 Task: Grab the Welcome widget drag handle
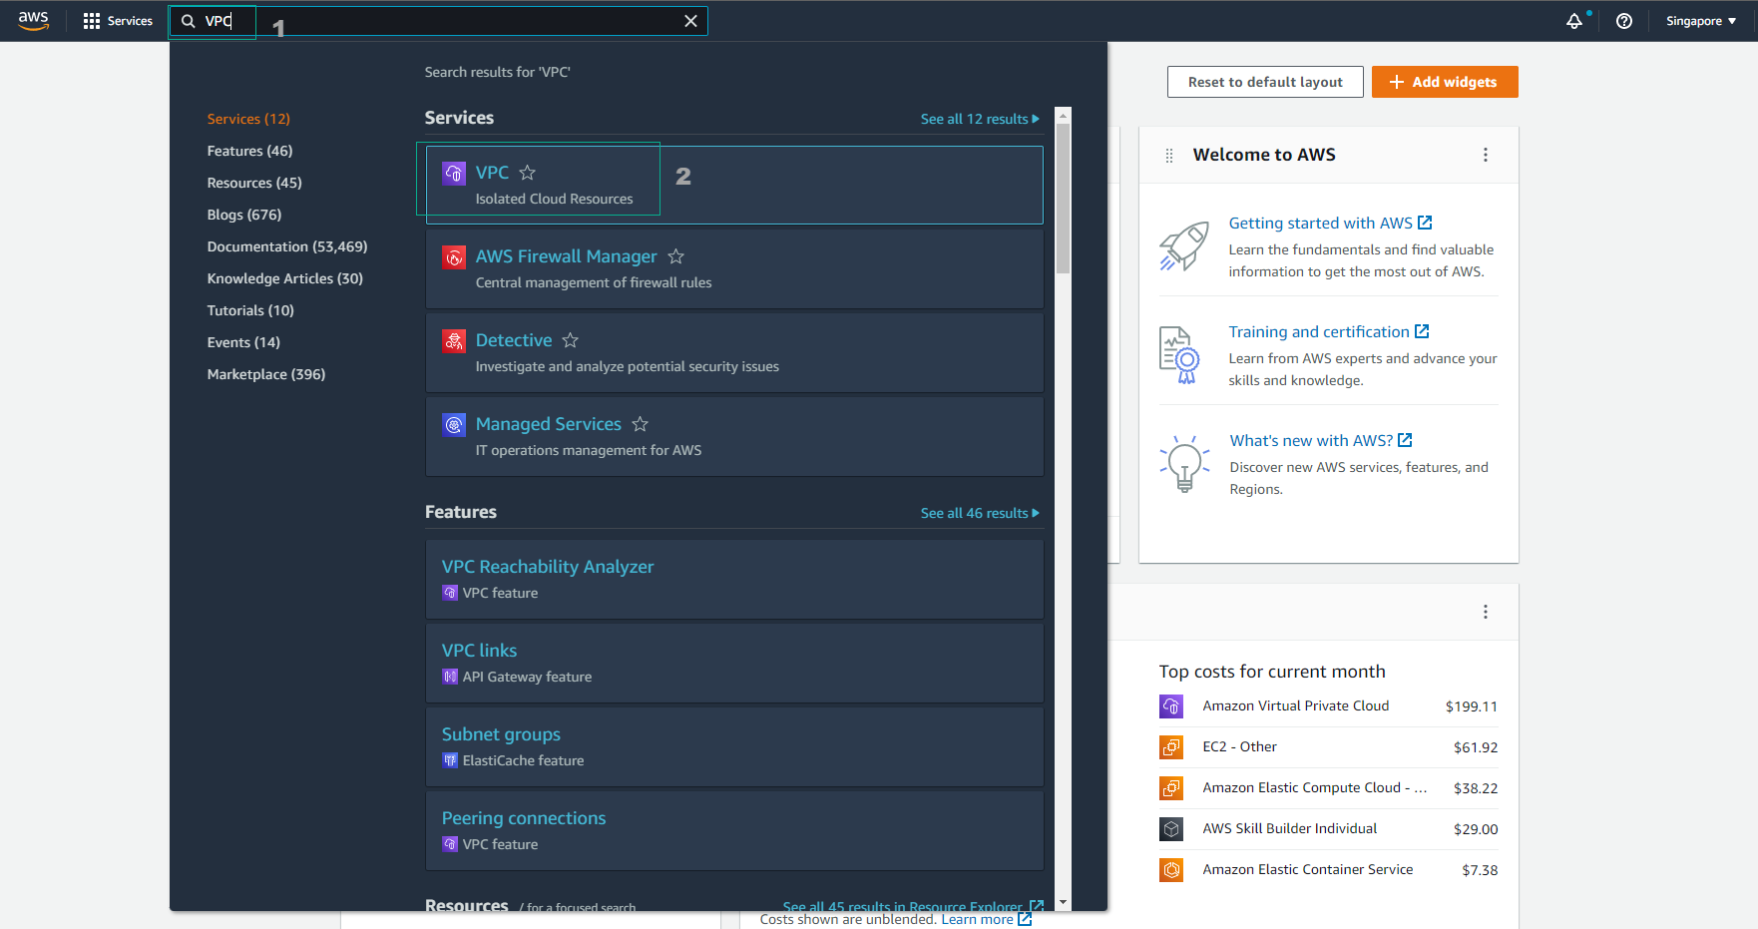1169,156
